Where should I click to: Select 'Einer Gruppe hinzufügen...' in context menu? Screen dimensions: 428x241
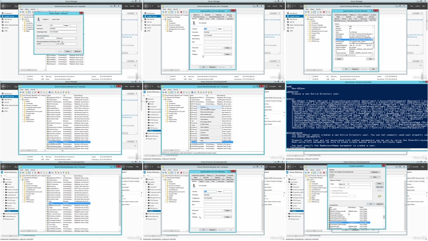pyautogui.click(x=209, y=109)
